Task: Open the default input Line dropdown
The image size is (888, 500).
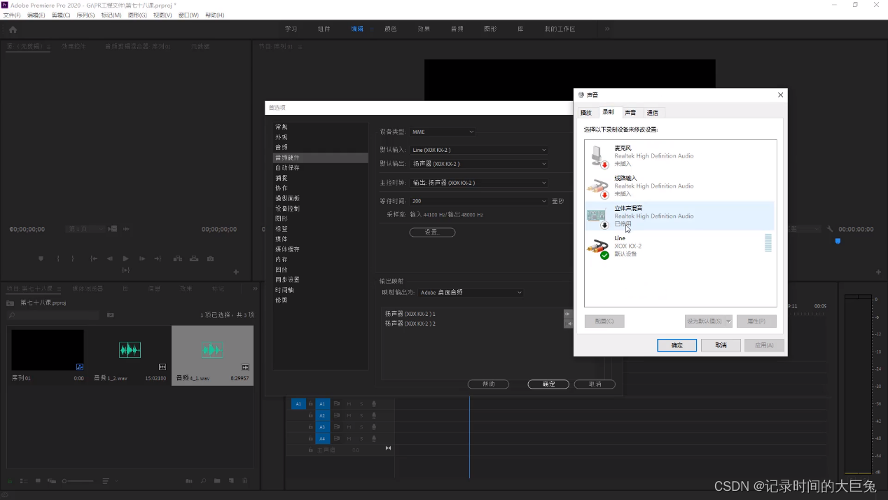Action: [x=479, y=150]
